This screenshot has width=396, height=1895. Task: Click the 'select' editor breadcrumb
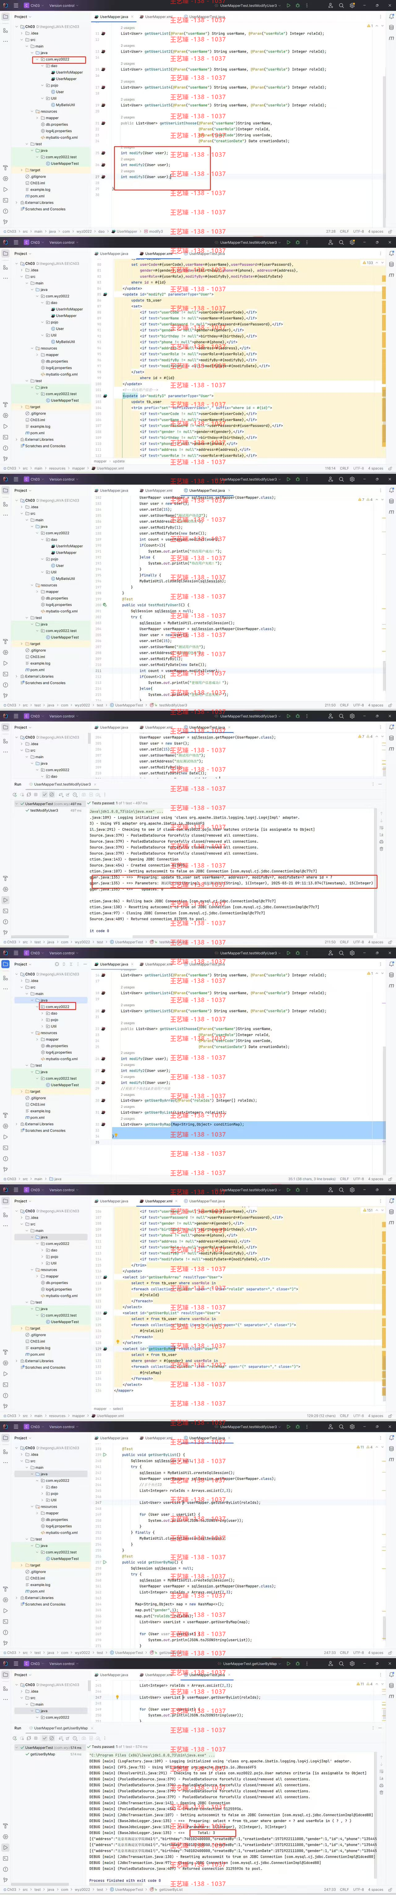[x=118, y=1409]
